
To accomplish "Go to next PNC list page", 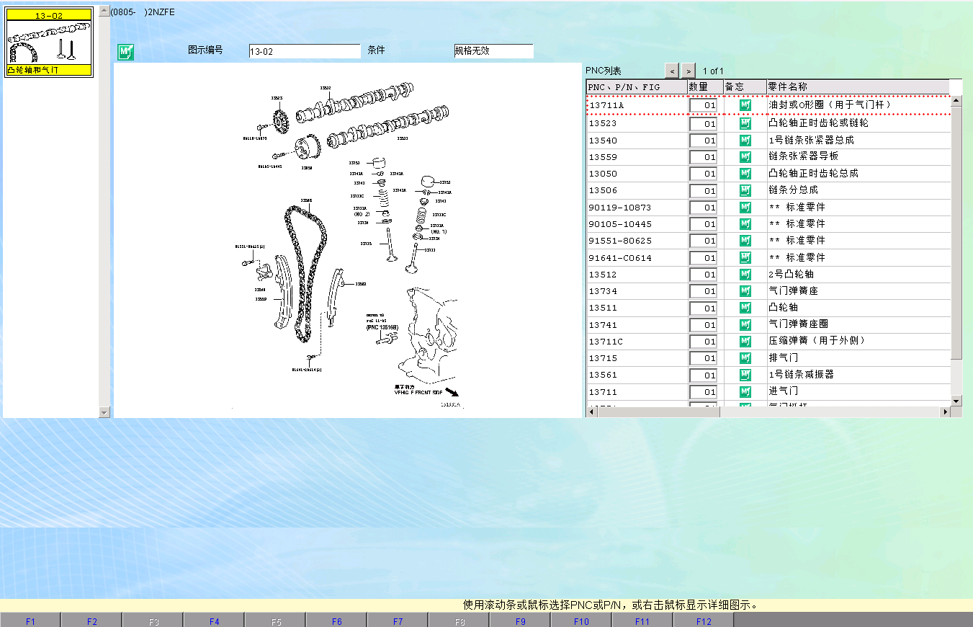I will 689,71.
